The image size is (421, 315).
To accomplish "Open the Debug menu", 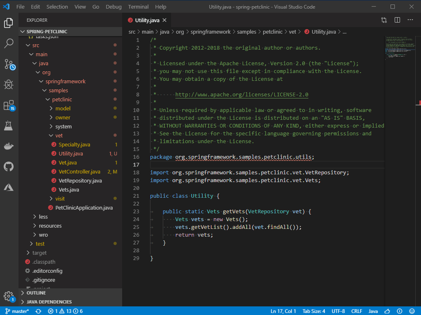I will pos(113,7).
